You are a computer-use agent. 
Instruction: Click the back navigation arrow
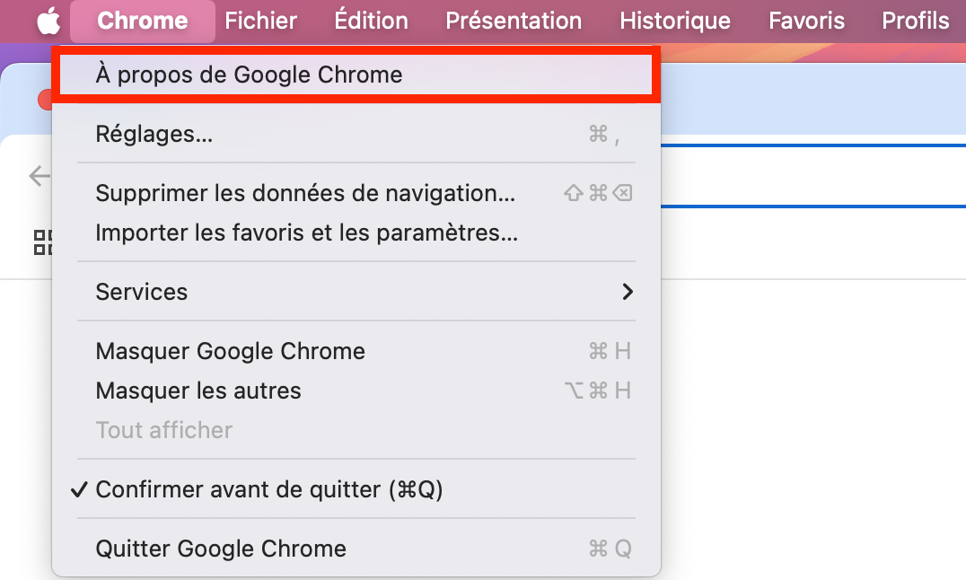(39, 176)
